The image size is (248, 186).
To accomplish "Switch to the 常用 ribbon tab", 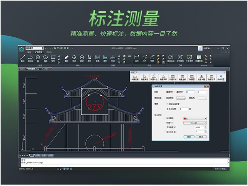I will pyautogui.click(x=29, y=52).
